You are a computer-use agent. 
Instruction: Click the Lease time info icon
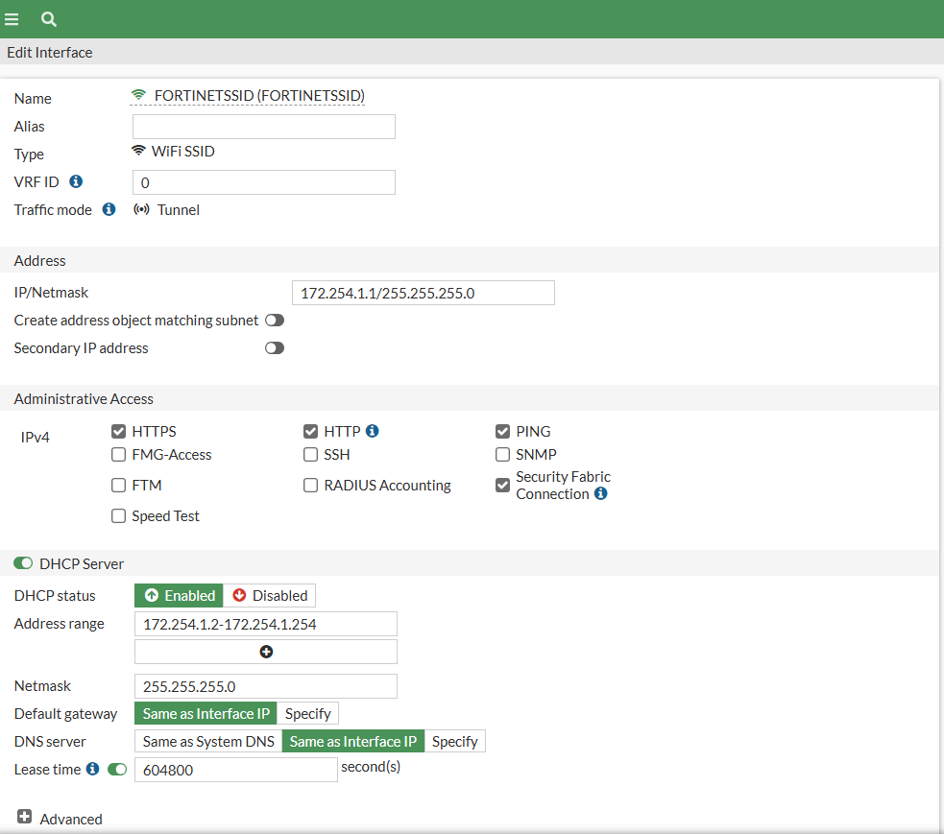93,769
